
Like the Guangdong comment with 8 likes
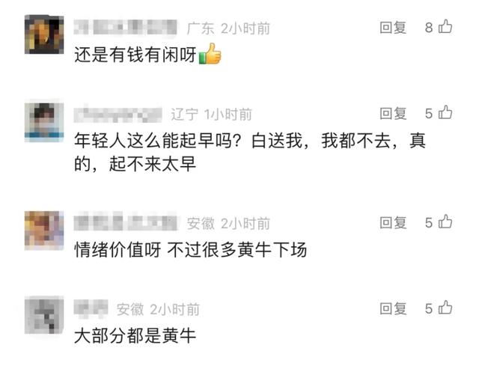(445, 27)
